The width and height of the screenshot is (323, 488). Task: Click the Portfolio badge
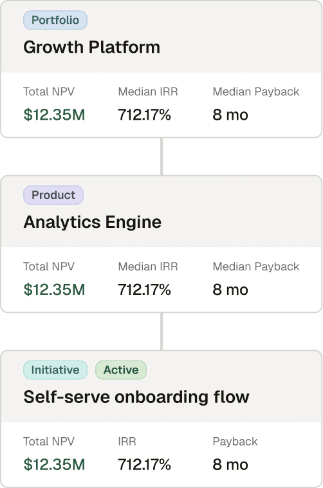point(55,20)
